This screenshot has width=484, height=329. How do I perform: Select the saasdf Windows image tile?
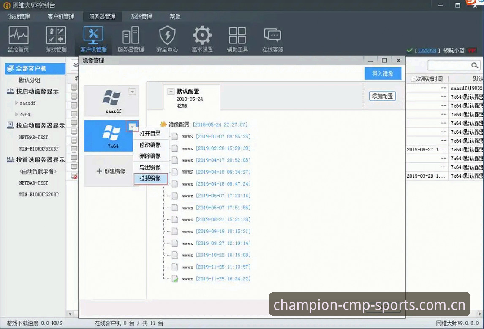click(x=111, y=100)
